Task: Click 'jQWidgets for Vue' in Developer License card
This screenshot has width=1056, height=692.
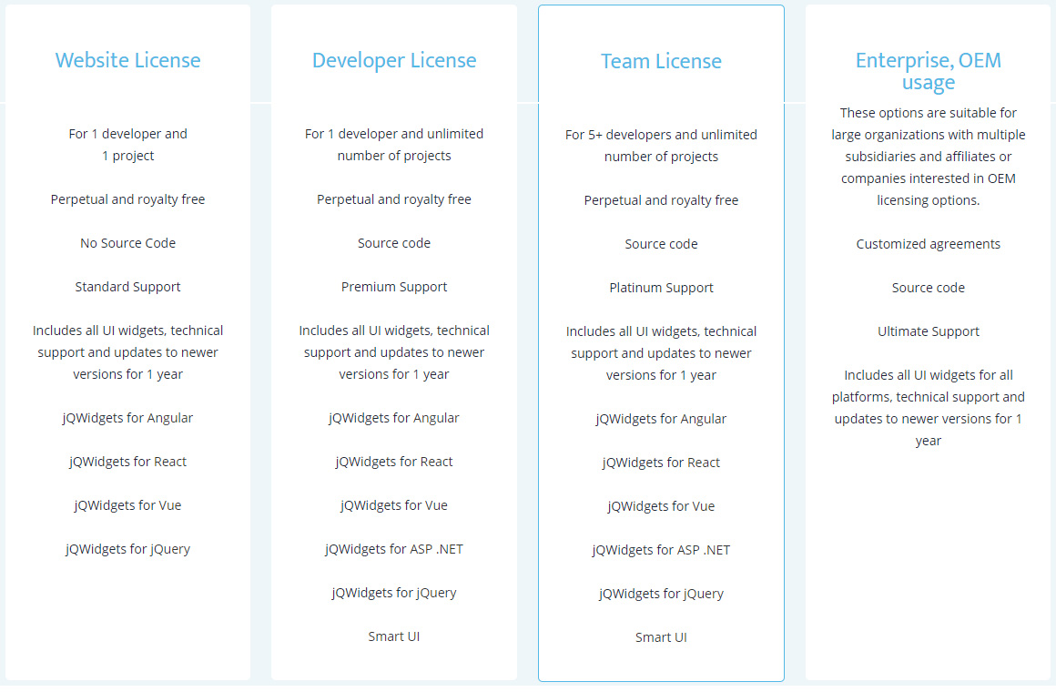Action: click(394, 506)
